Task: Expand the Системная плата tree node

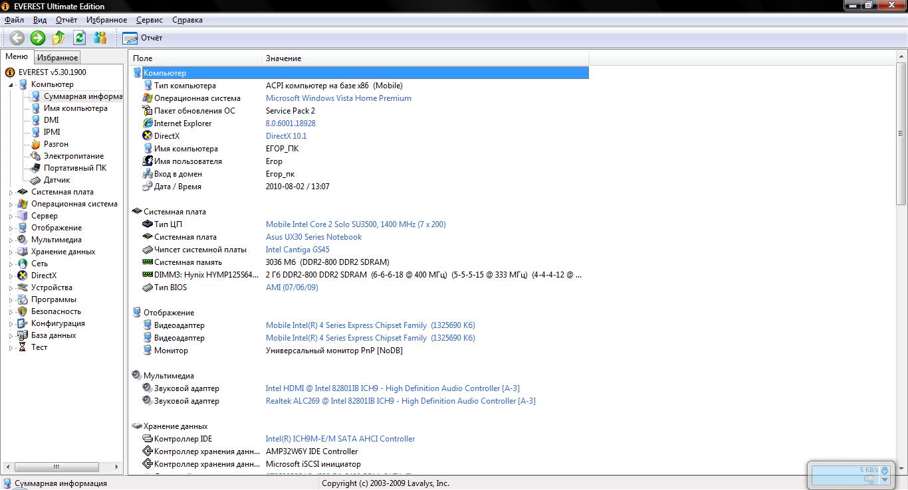Action: click(11, 193)
